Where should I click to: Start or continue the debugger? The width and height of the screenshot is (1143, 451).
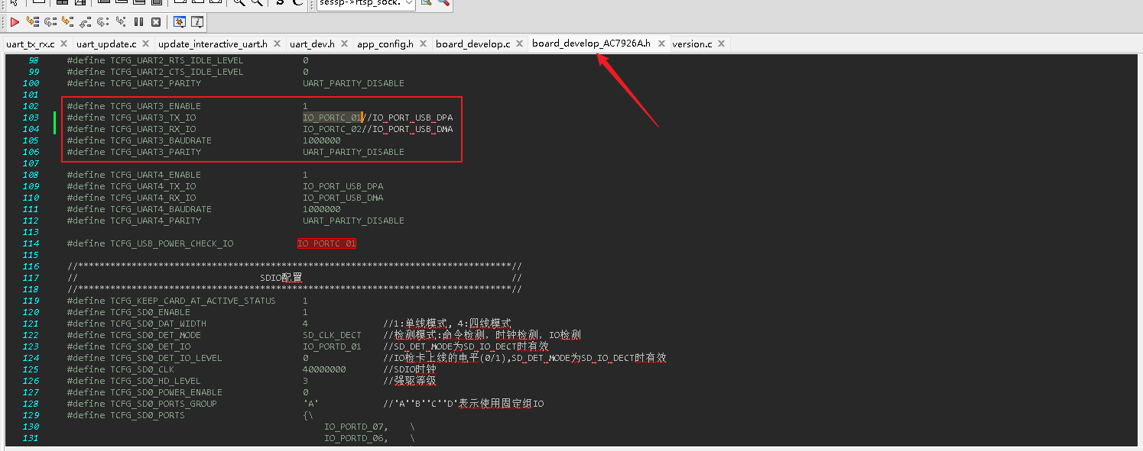[15, 22]
